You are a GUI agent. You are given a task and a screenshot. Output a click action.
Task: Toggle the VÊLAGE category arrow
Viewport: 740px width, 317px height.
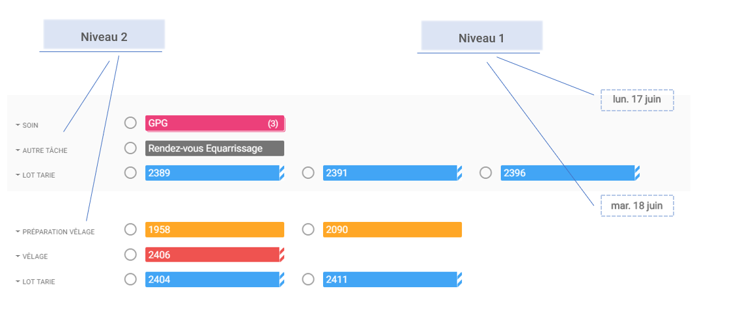(x=18, y=256)
